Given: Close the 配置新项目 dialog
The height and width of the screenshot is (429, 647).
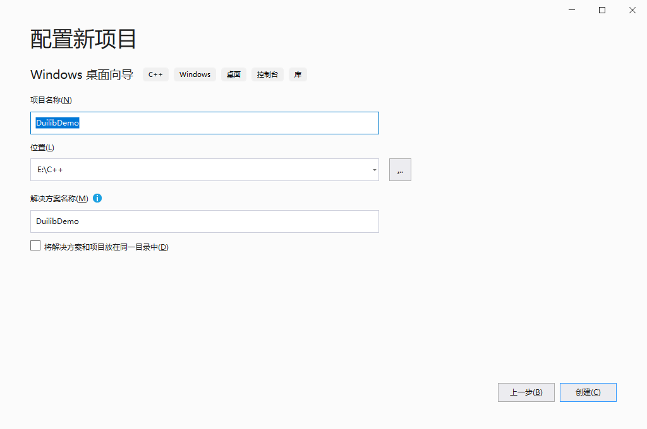Looking at the screenshot, I should pyautogui.click(x=632, y=10).
